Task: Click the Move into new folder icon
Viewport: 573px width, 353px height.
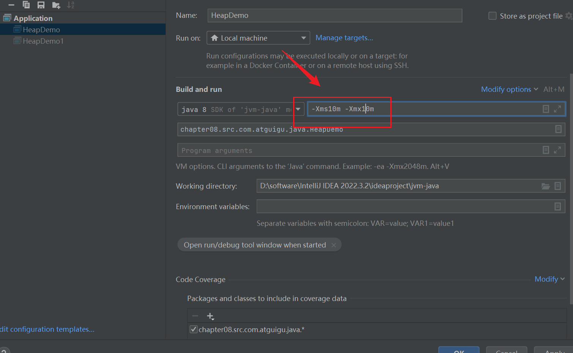Action: 56,5
